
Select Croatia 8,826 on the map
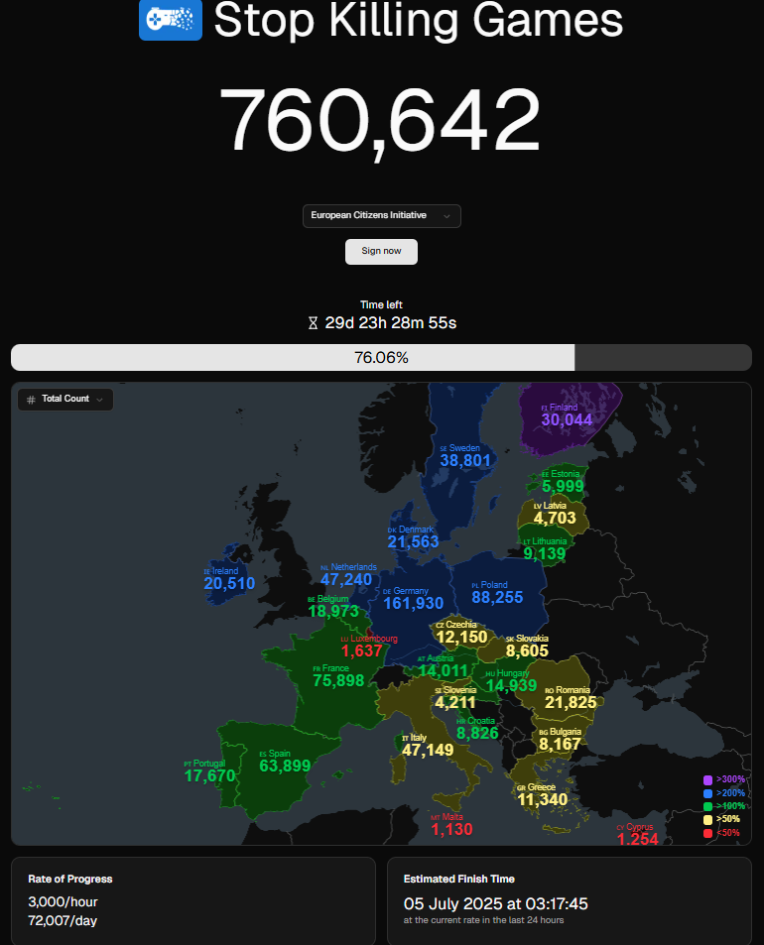pyautogui.click(x=477, y=728)
